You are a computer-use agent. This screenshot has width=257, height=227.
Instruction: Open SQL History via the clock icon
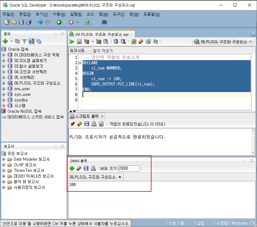pos(148,41)
